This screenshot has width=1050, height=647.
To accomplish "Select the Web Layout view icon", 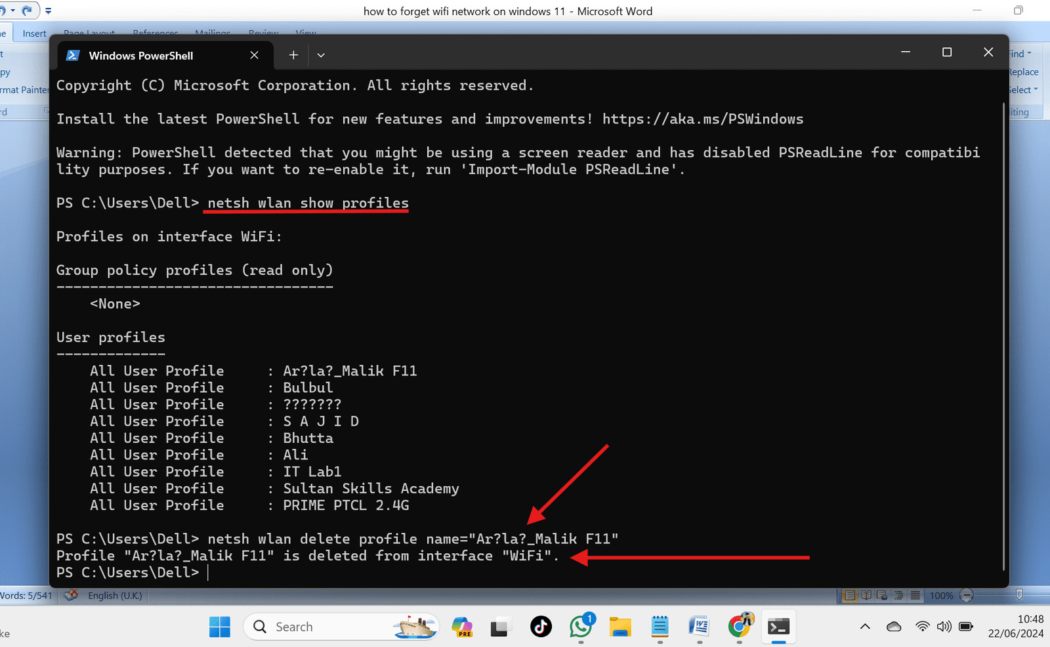I will point(883,596).
